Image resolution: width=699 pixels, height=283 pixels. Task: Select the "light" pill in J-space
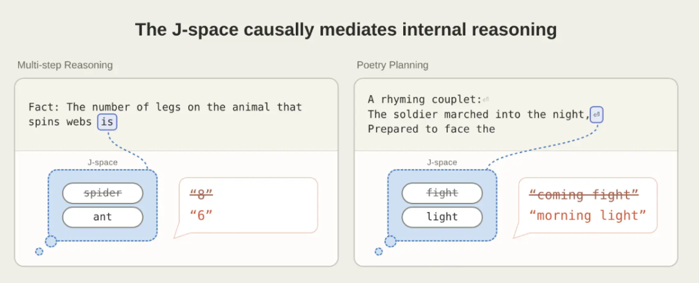click(442, 217)
